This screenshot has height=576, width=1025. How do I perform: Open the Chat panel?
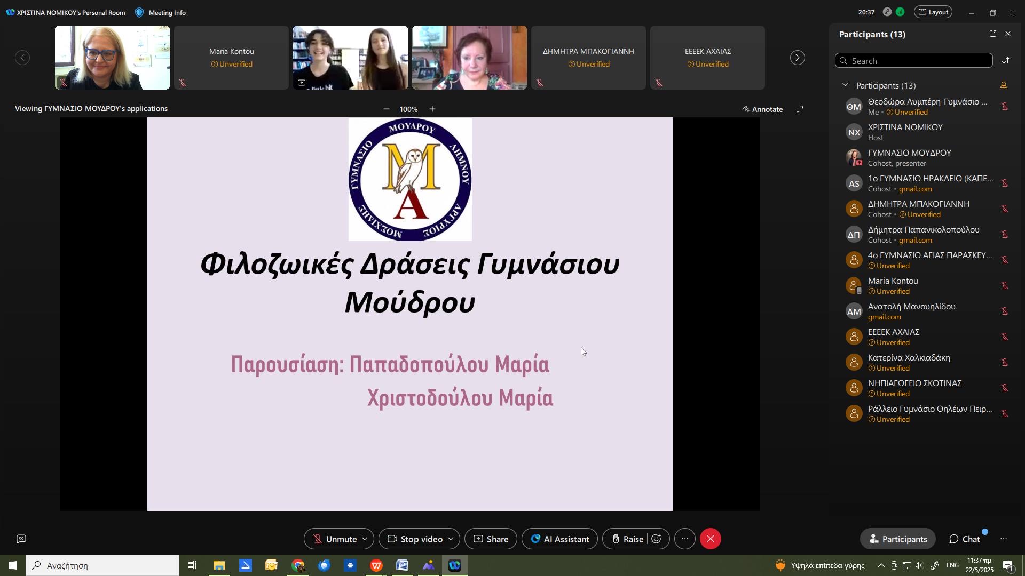coord(965,539)
